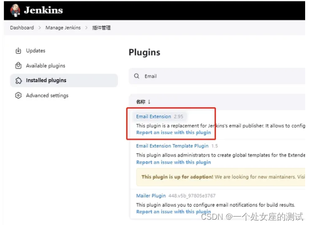Navigate to Dashboard breadcrumb
The width and height of the screenshot is (310, 225).
(x=22, y=28)
